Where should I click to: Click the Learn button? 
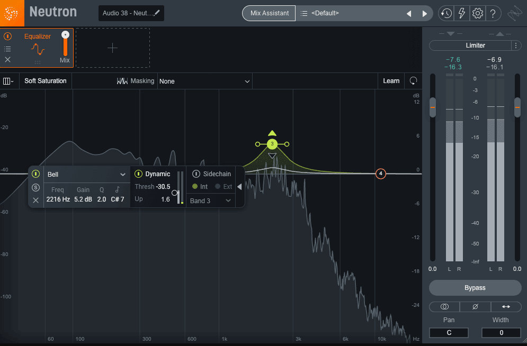coord(391,81)
